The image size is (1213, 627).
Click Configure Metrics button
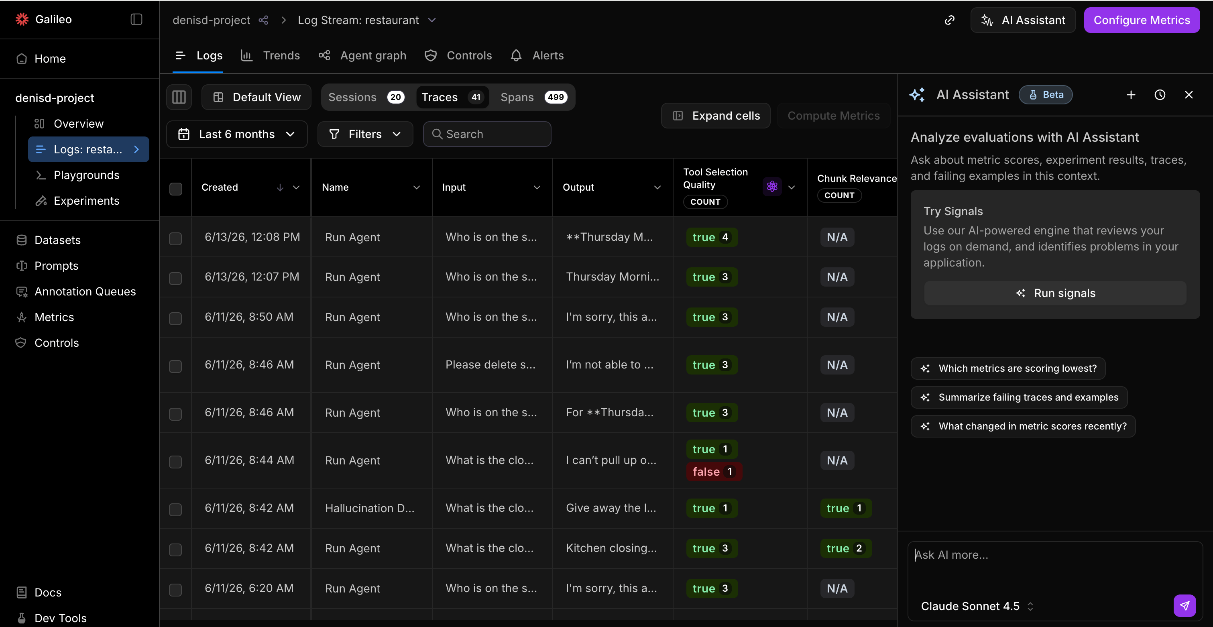click(1142, 20)
